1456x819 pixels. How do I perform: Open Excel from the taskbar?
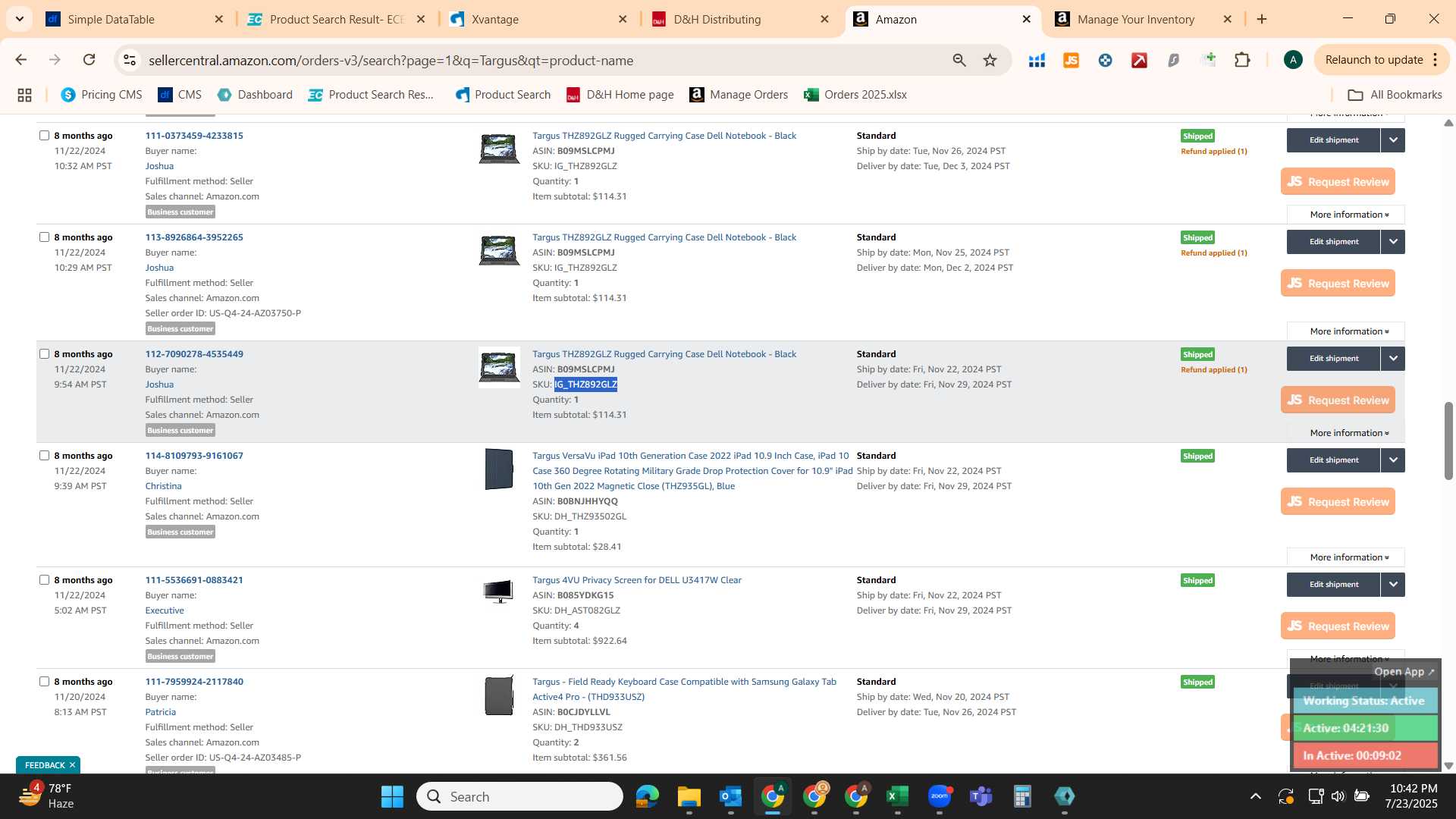897,796
